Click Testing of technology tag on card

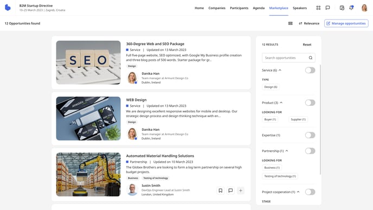click(x=156, y=178)
